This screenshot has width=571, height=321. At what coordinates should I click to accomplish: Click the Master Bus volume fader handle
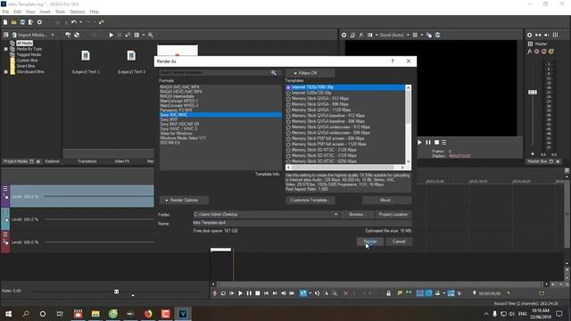click(533, 93)
